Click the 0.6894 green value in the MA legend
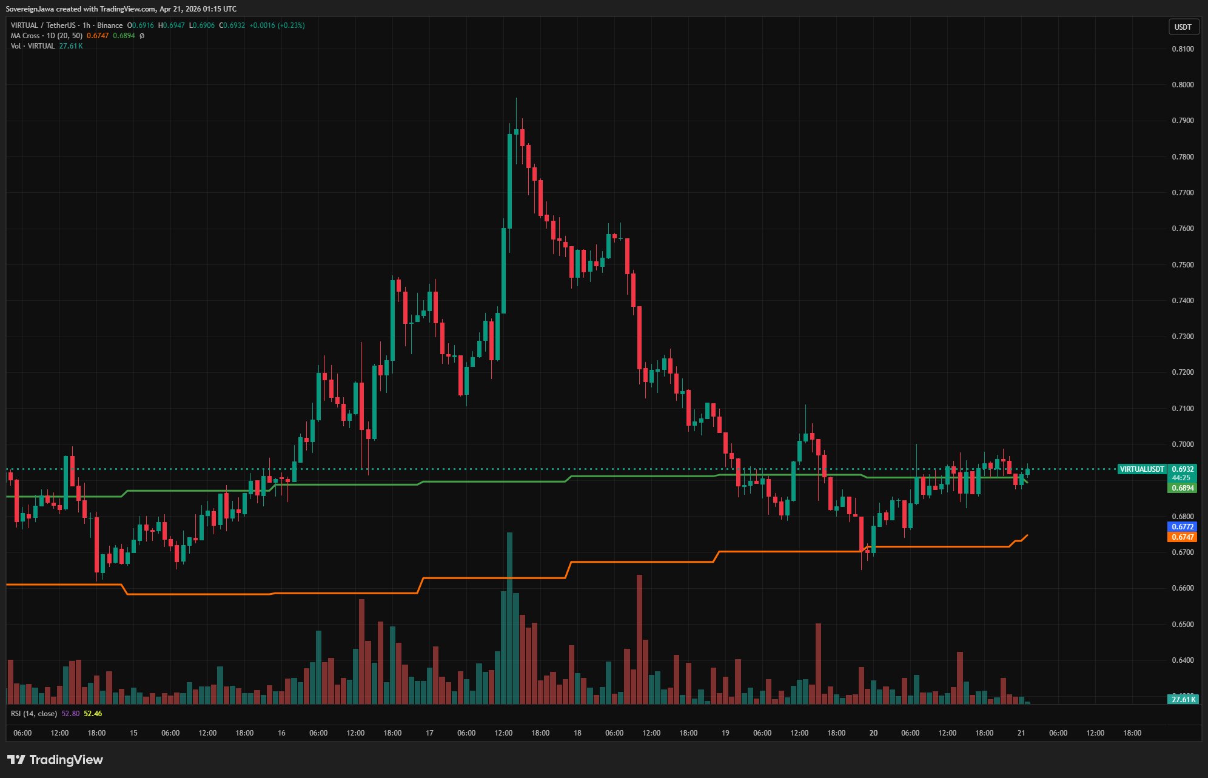1208x778 pixels. click(124, 36)
